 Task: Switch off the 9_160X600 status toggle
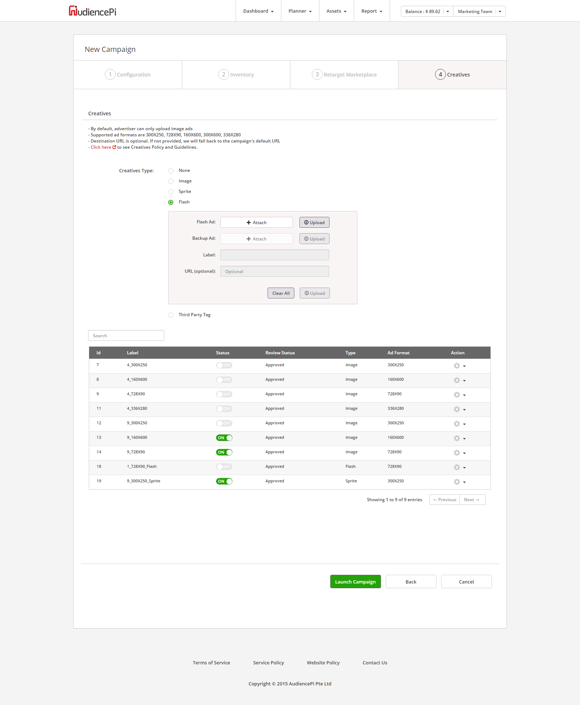point(224,438)
